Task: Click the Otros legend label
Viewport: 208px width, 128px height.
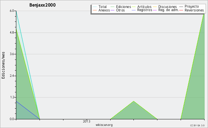Action: pyautogui.click(x=120, y=10)
